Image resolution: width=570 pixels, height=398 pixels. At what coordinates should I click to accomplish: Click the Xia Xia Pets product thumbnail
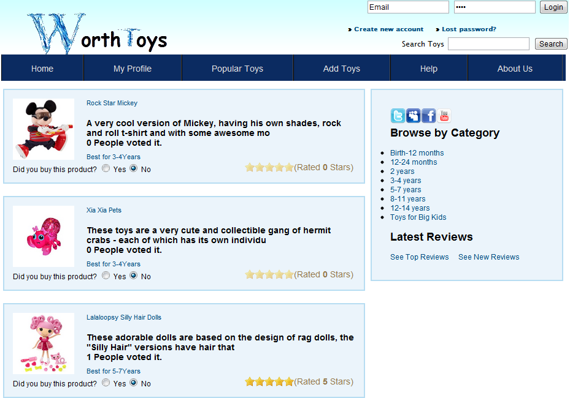tap(44, 236)
